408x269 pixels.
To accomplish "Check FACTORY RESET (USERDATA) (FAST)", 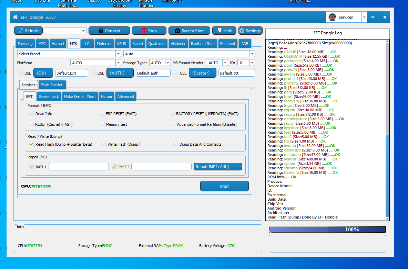I will (x=172, y=113).
